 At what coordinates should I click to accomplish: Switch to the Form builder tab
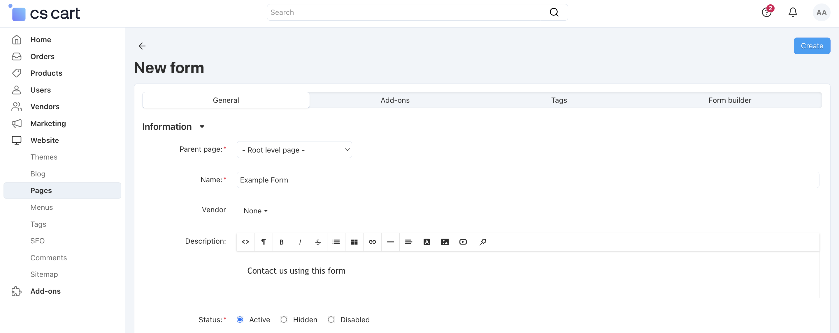coord(730,100)
